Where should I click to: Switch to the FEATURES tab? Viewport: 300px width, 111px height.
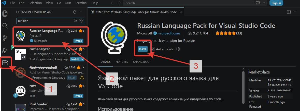(x=122, y=62)
